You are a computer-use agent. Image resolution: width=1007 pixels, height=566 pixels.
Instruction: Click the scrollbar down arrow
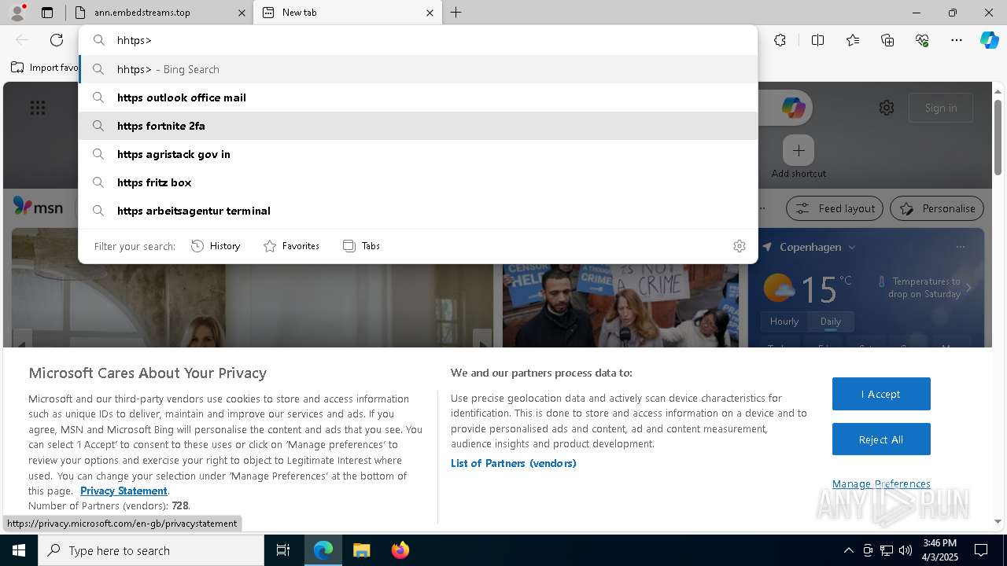998,521
